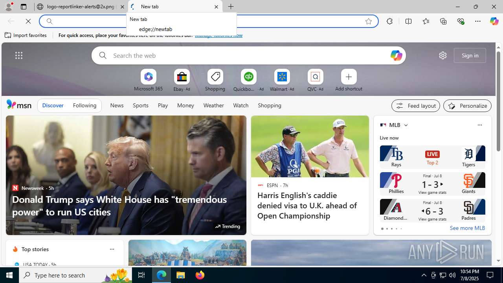Open Browser essentials icon
The height and width of the screenshot is (283, 503).
click(x=461, y=21)
